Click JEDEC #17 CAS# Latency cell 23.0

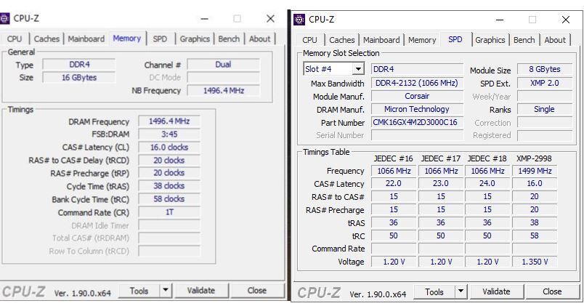pos(441,183)
